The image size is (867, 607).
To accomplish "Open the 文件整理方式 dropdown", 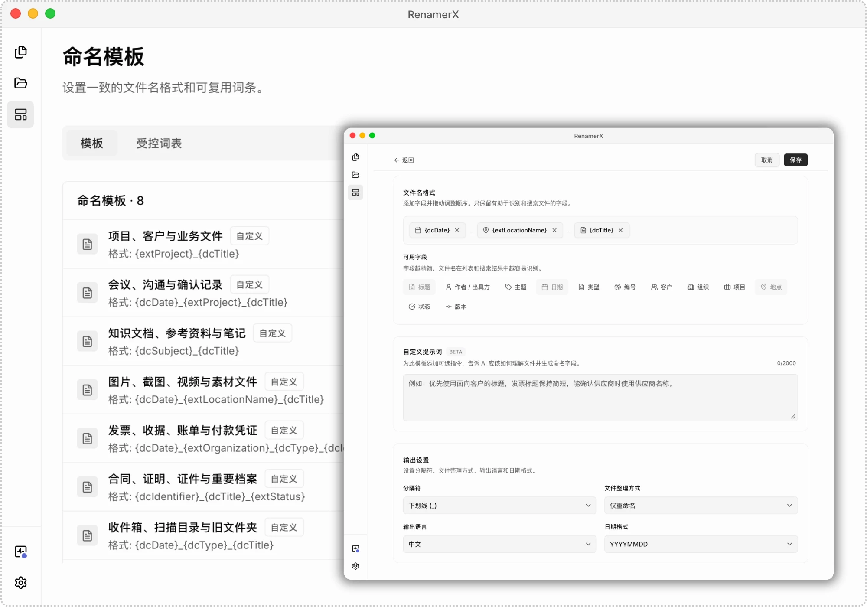I will (701, 506).
